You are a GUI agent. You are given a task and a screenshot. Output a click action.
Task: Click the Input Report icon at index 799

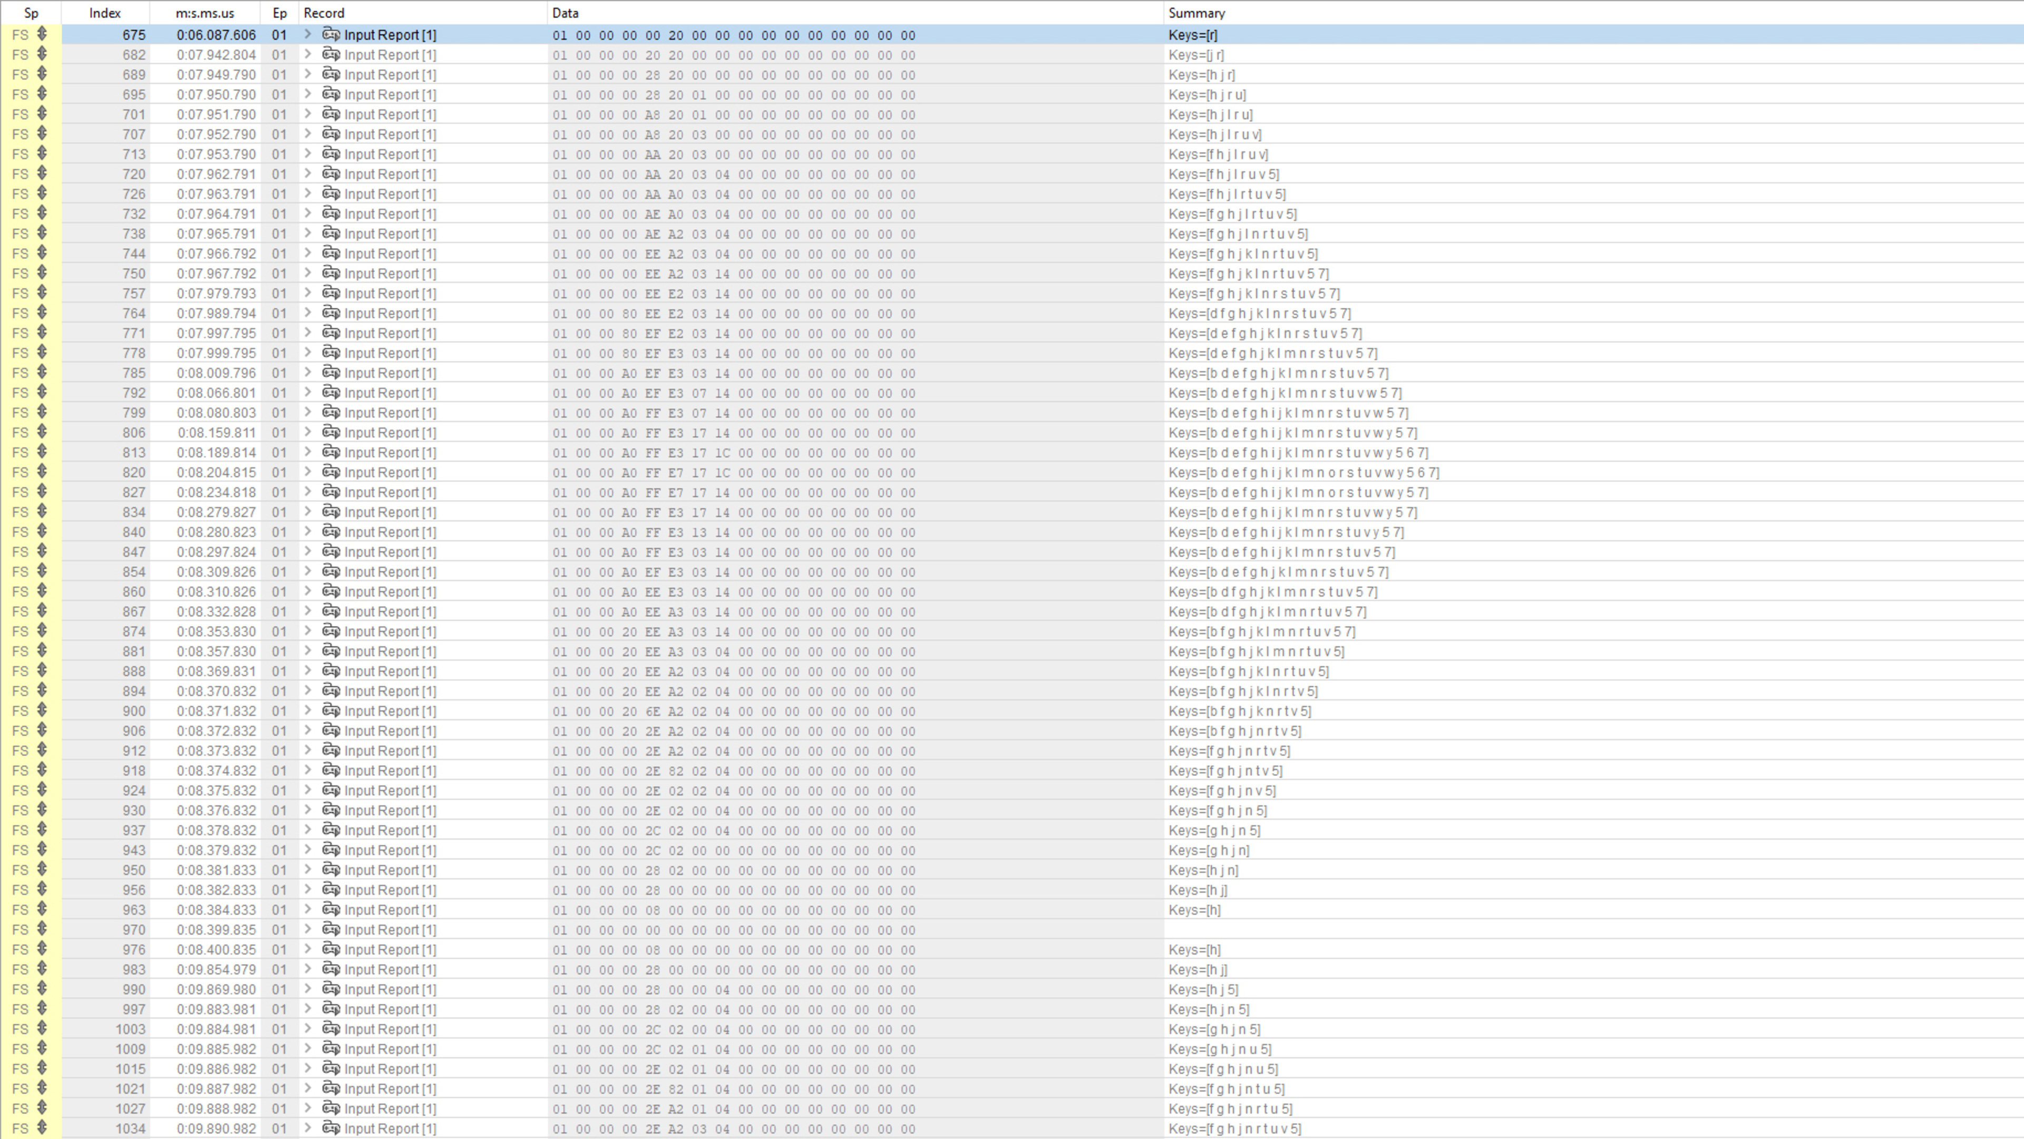[x=331, y=412]
